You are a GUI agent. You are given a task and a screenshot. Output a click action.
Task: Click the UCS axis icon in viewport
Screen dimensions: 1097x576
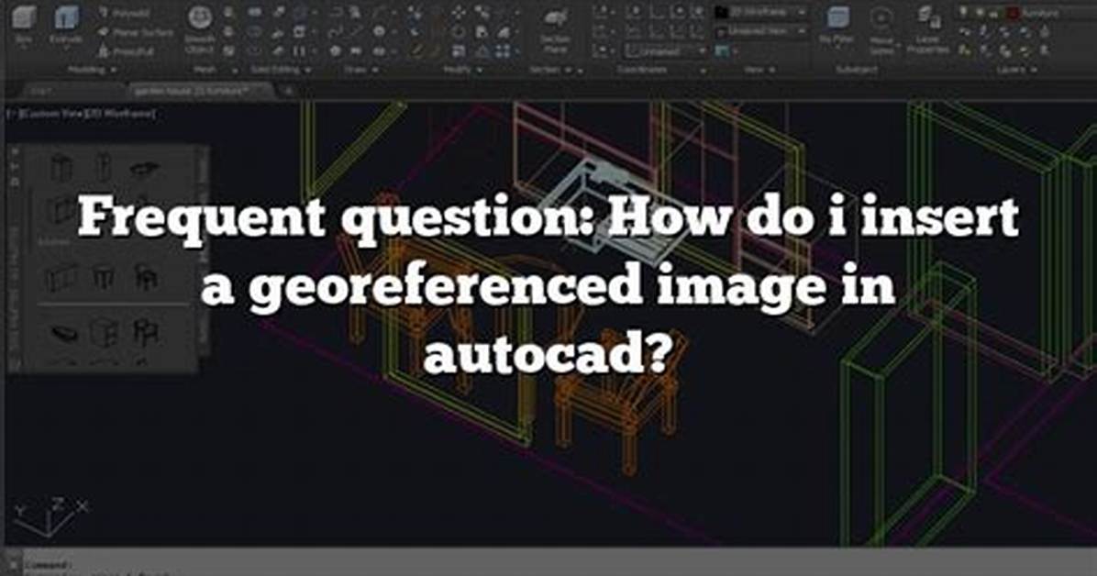pos(50,516)
